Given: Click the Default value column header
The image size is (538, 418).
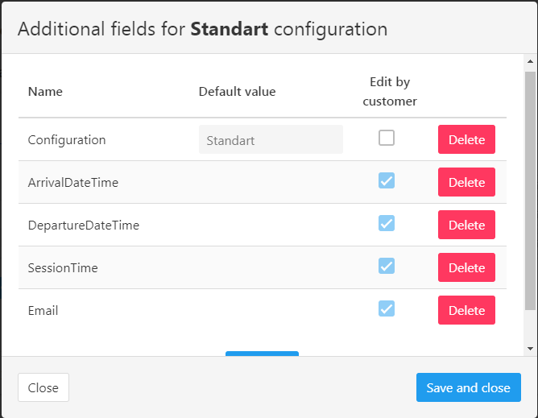Looking at the screenshot, I should (x=237, y=91).
